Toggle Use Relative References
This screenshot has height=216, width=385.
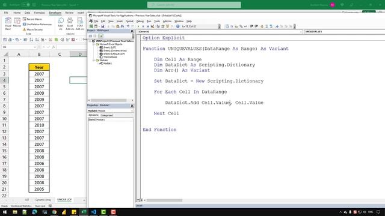pyautogui.click(x=37, y=24)
